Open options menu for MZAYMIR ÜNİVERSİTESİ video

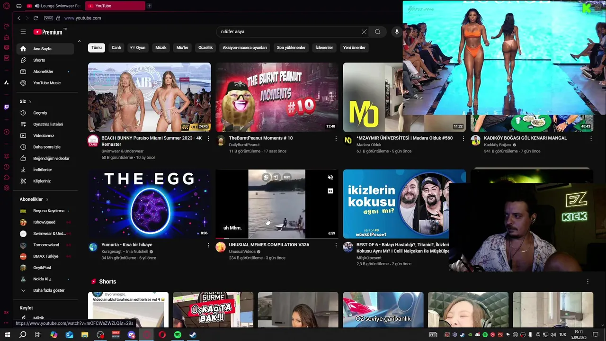tap(463, 139)
